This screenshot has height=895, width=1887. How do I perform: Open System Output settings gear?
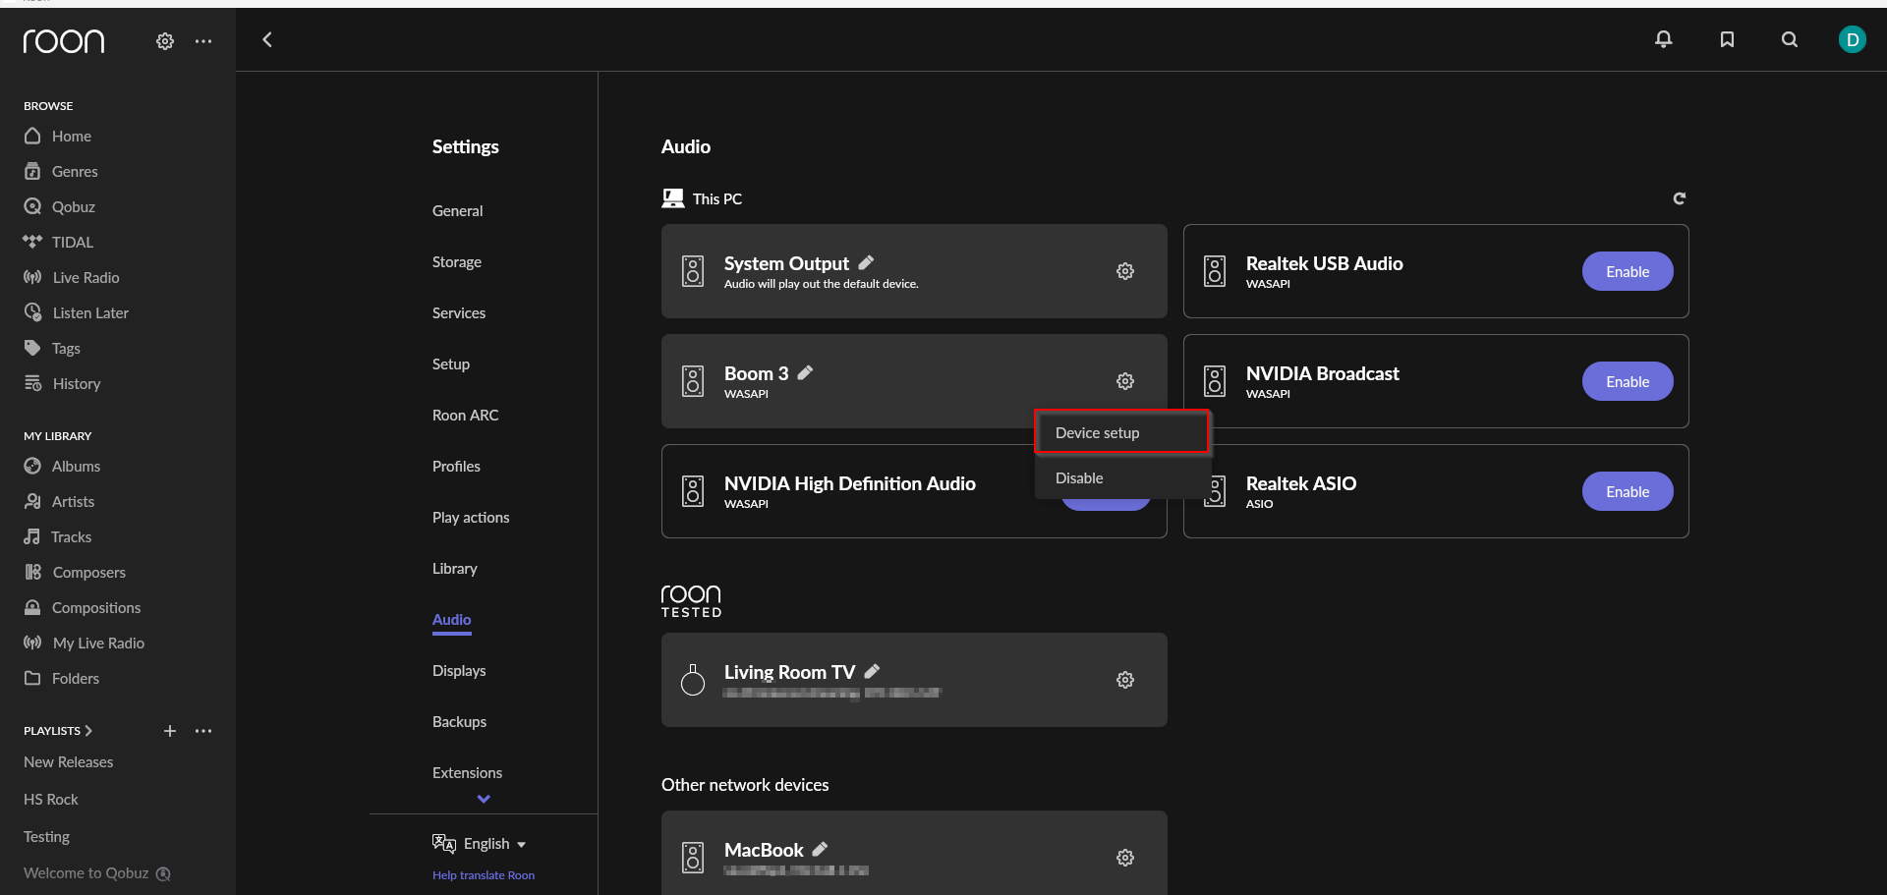coord(1125,271)
